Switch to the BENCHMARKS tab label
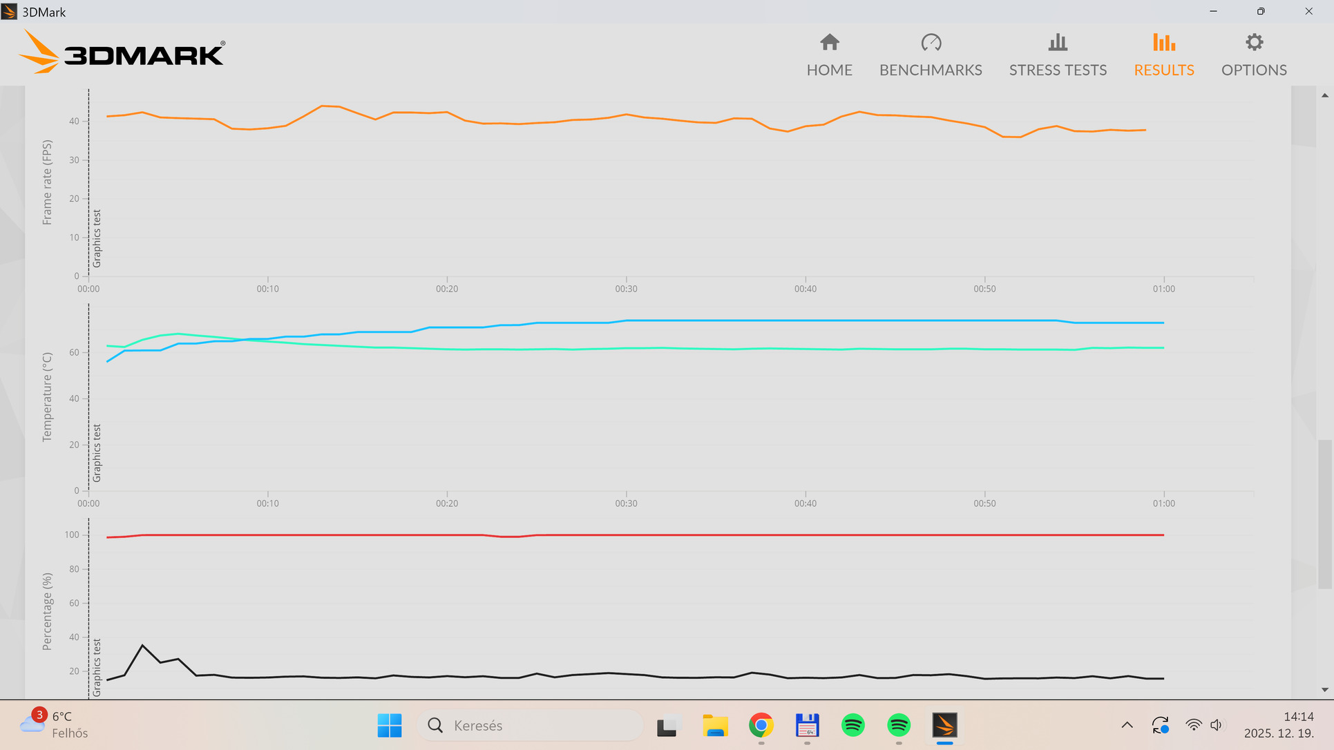 pyautogui.click(x=931, y=70)
